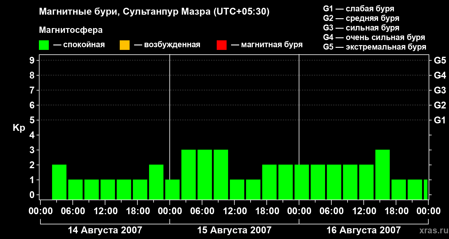Viewport: 449px width, 239px height.
Task: Click the '12:00' time label under 16 August
Action: (x=364, y=211)
